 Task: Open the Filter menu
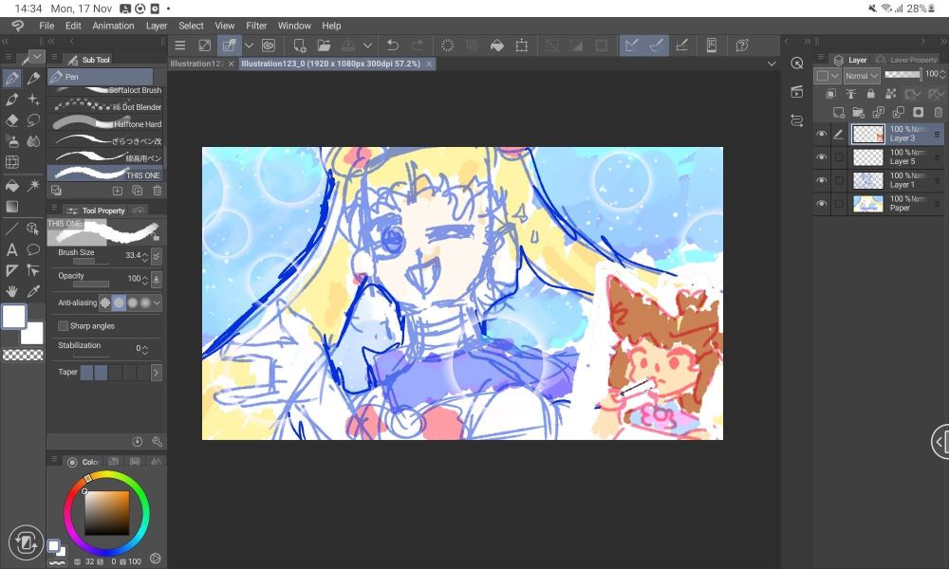coord(256,26)
